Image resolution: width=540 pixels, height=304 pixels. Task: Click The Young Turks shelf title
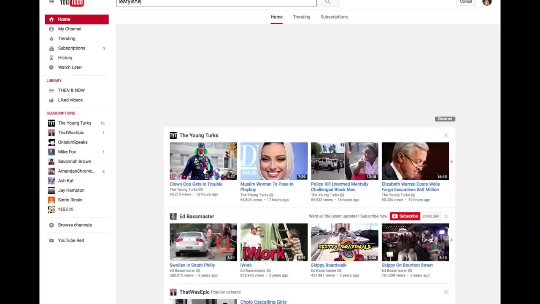coord(199,136)
